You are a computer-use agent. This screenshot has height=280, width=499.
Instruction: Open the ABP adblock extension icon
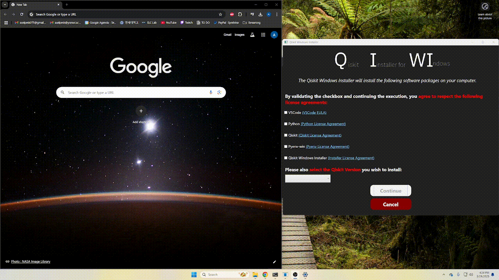click(x=232, y=14)
